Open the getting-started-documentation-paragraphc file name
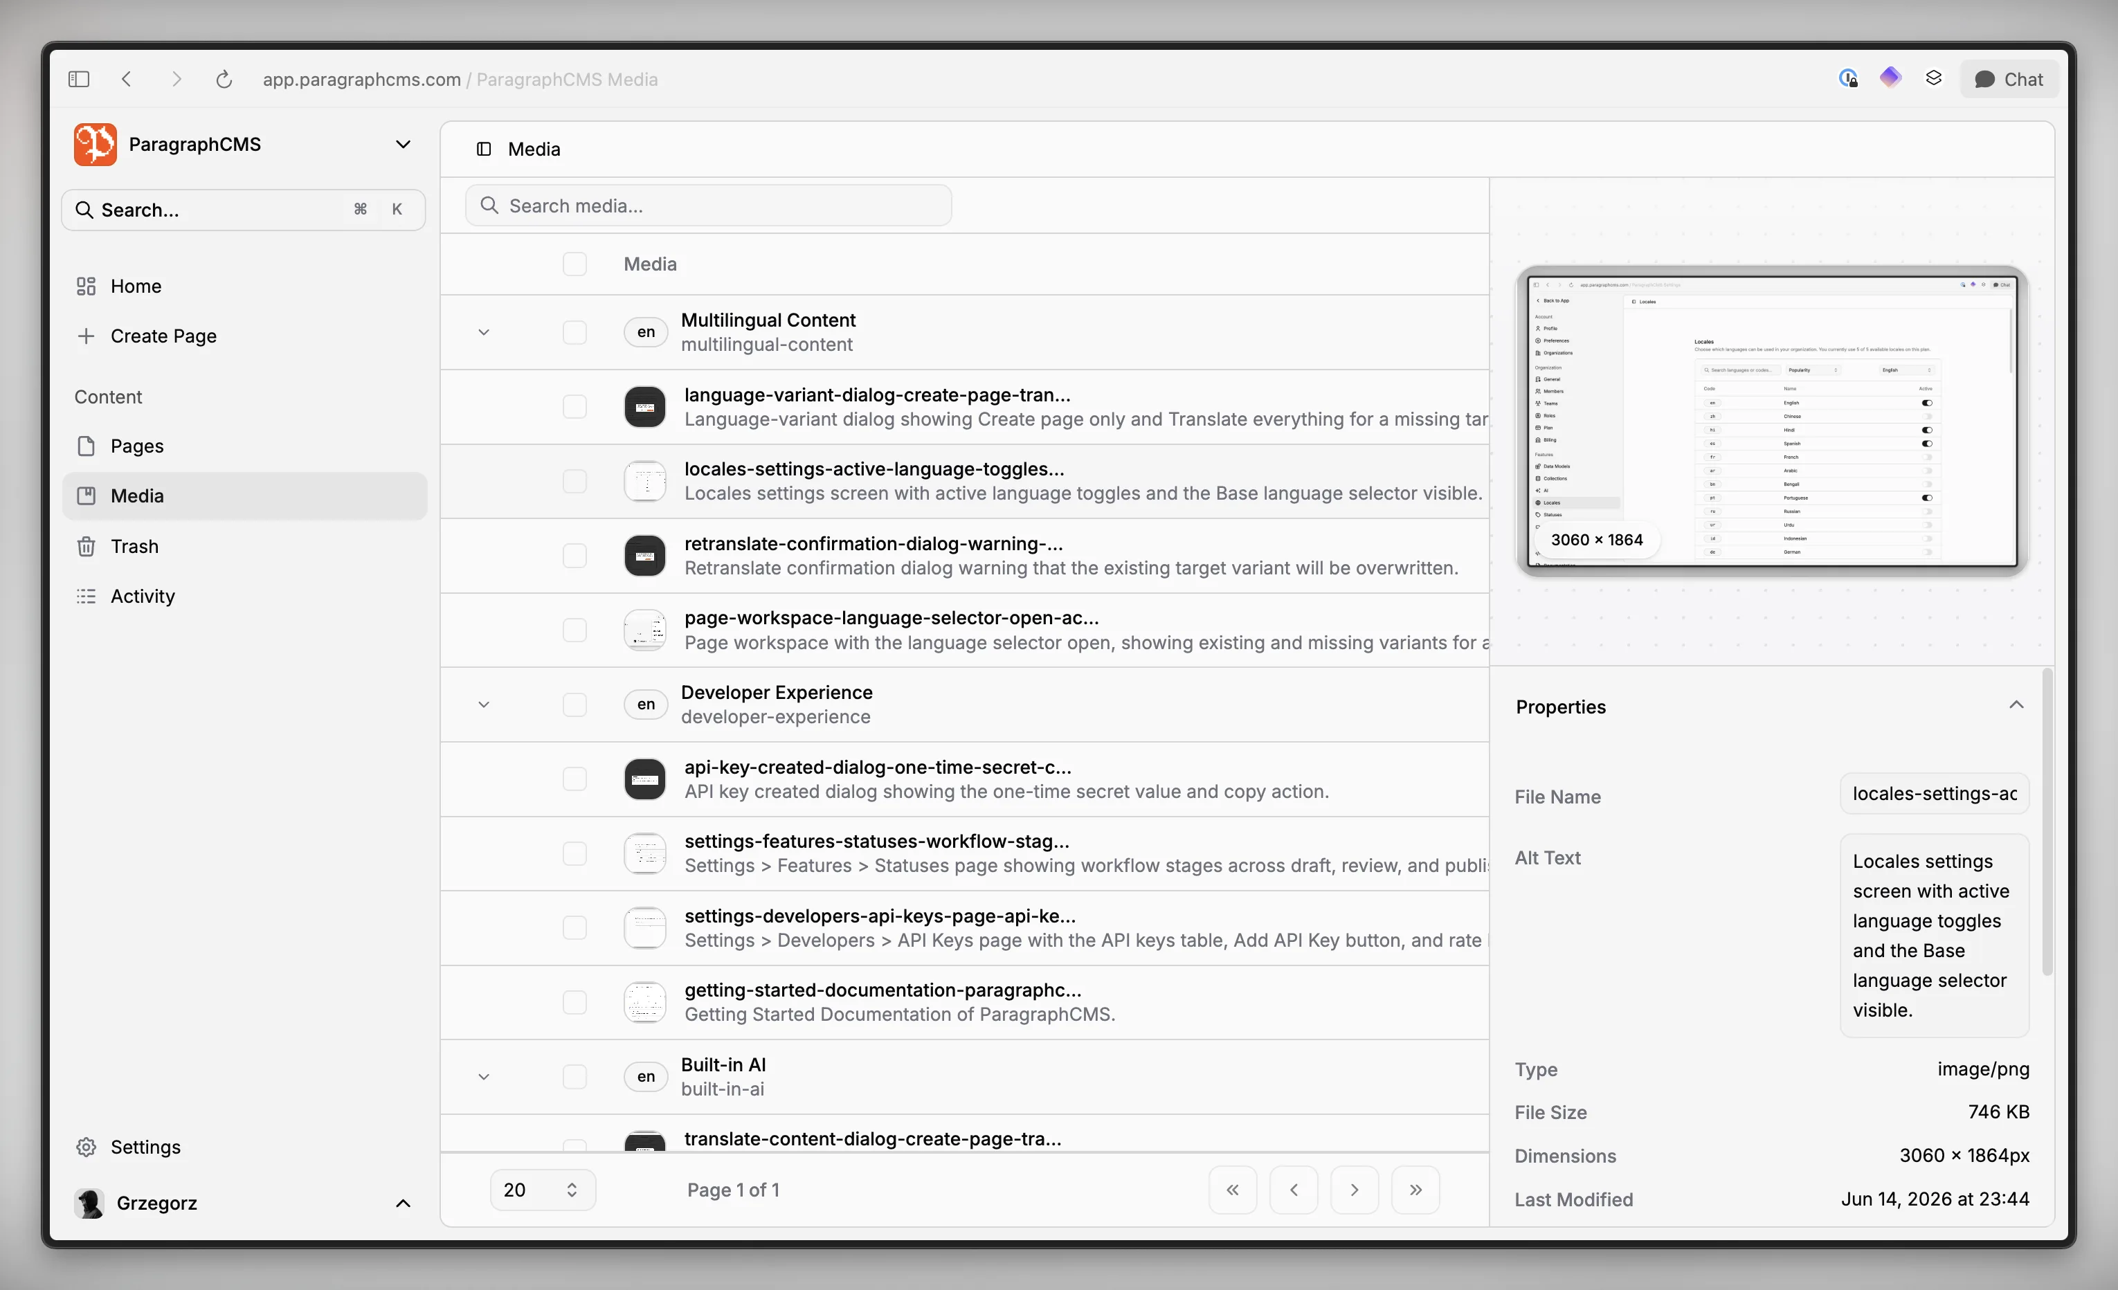 pyautogui.click(x=882, y=990)
